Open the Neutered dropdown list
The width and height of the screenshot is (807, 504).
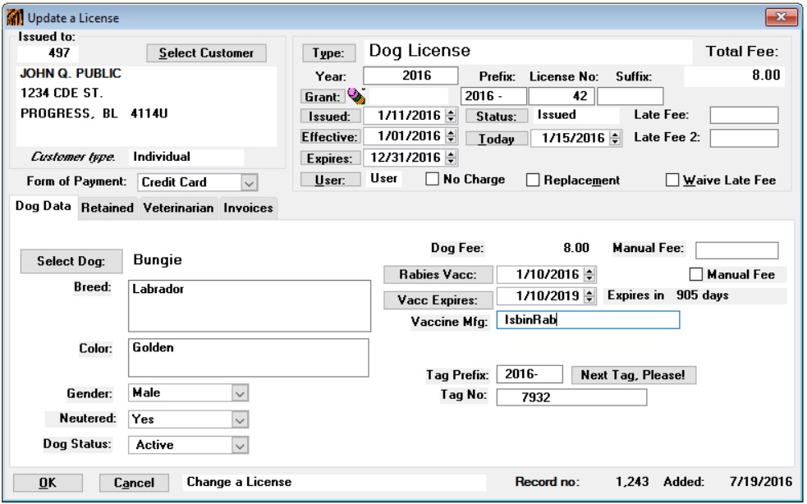point(239,419)
